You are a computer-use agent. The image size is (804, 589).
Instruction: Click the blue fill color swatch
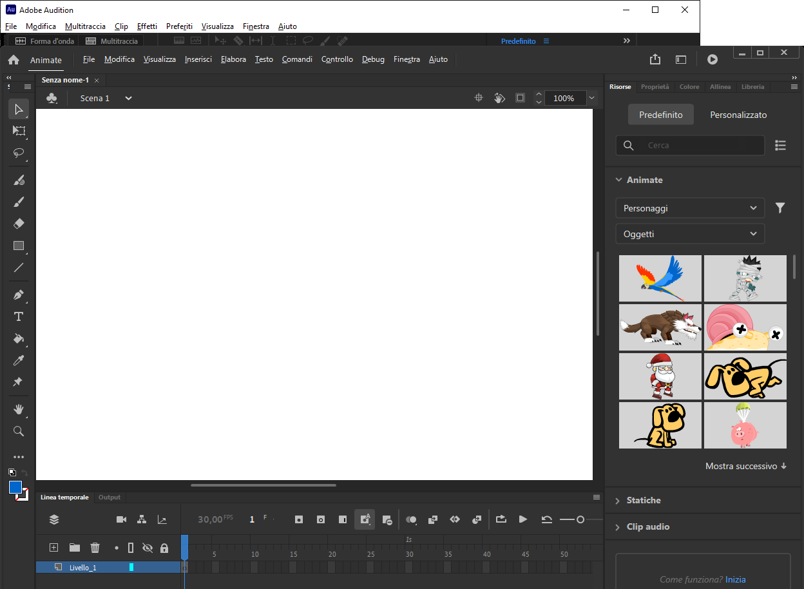pos(15,487)
